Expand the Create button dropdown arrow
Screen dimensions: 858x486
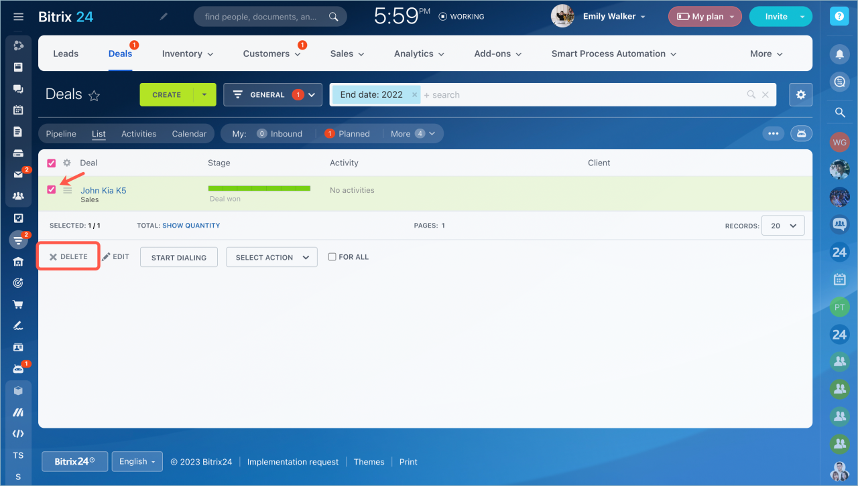[x=204, y=95]
